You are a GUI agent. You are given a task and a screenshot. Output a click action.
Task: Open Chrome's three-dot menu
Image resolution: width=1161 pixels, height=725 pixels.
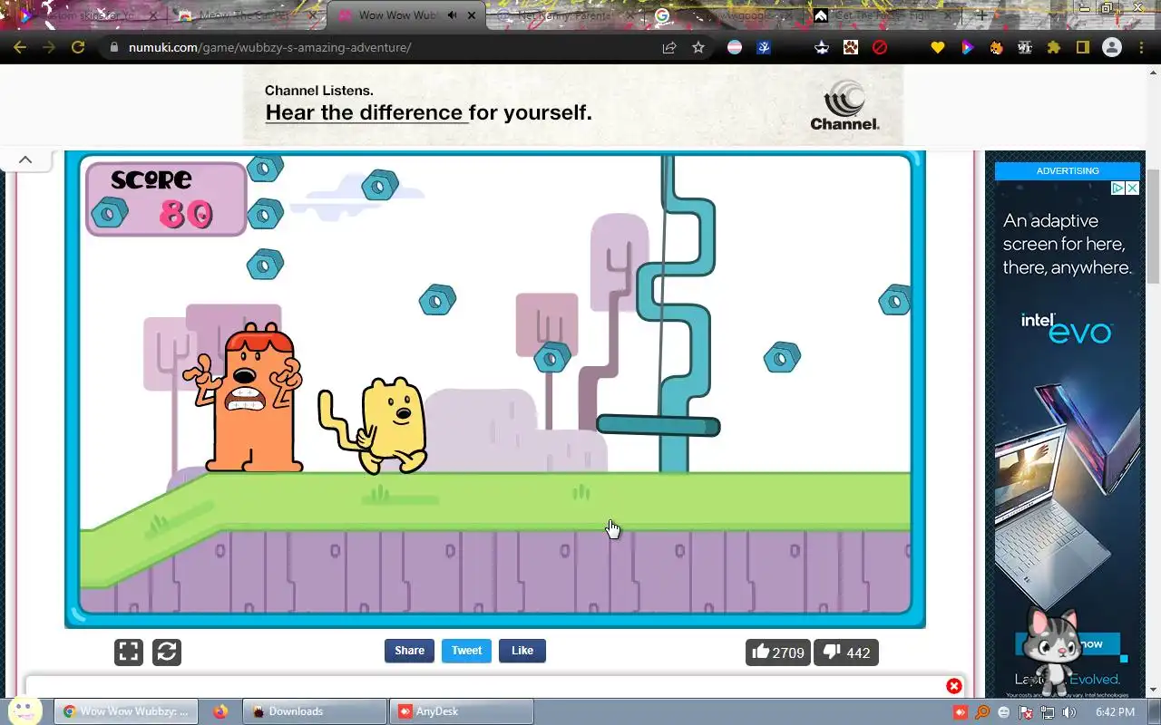[1141, 47]
